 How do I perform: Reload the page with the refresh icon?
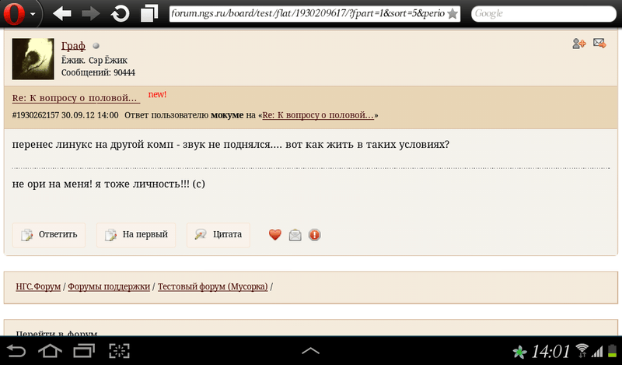point(120,14)
